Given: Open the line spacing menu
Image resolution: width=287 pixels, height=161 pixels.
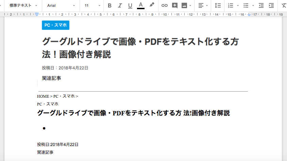Looking at the screenshot, I should click(218, 5).
